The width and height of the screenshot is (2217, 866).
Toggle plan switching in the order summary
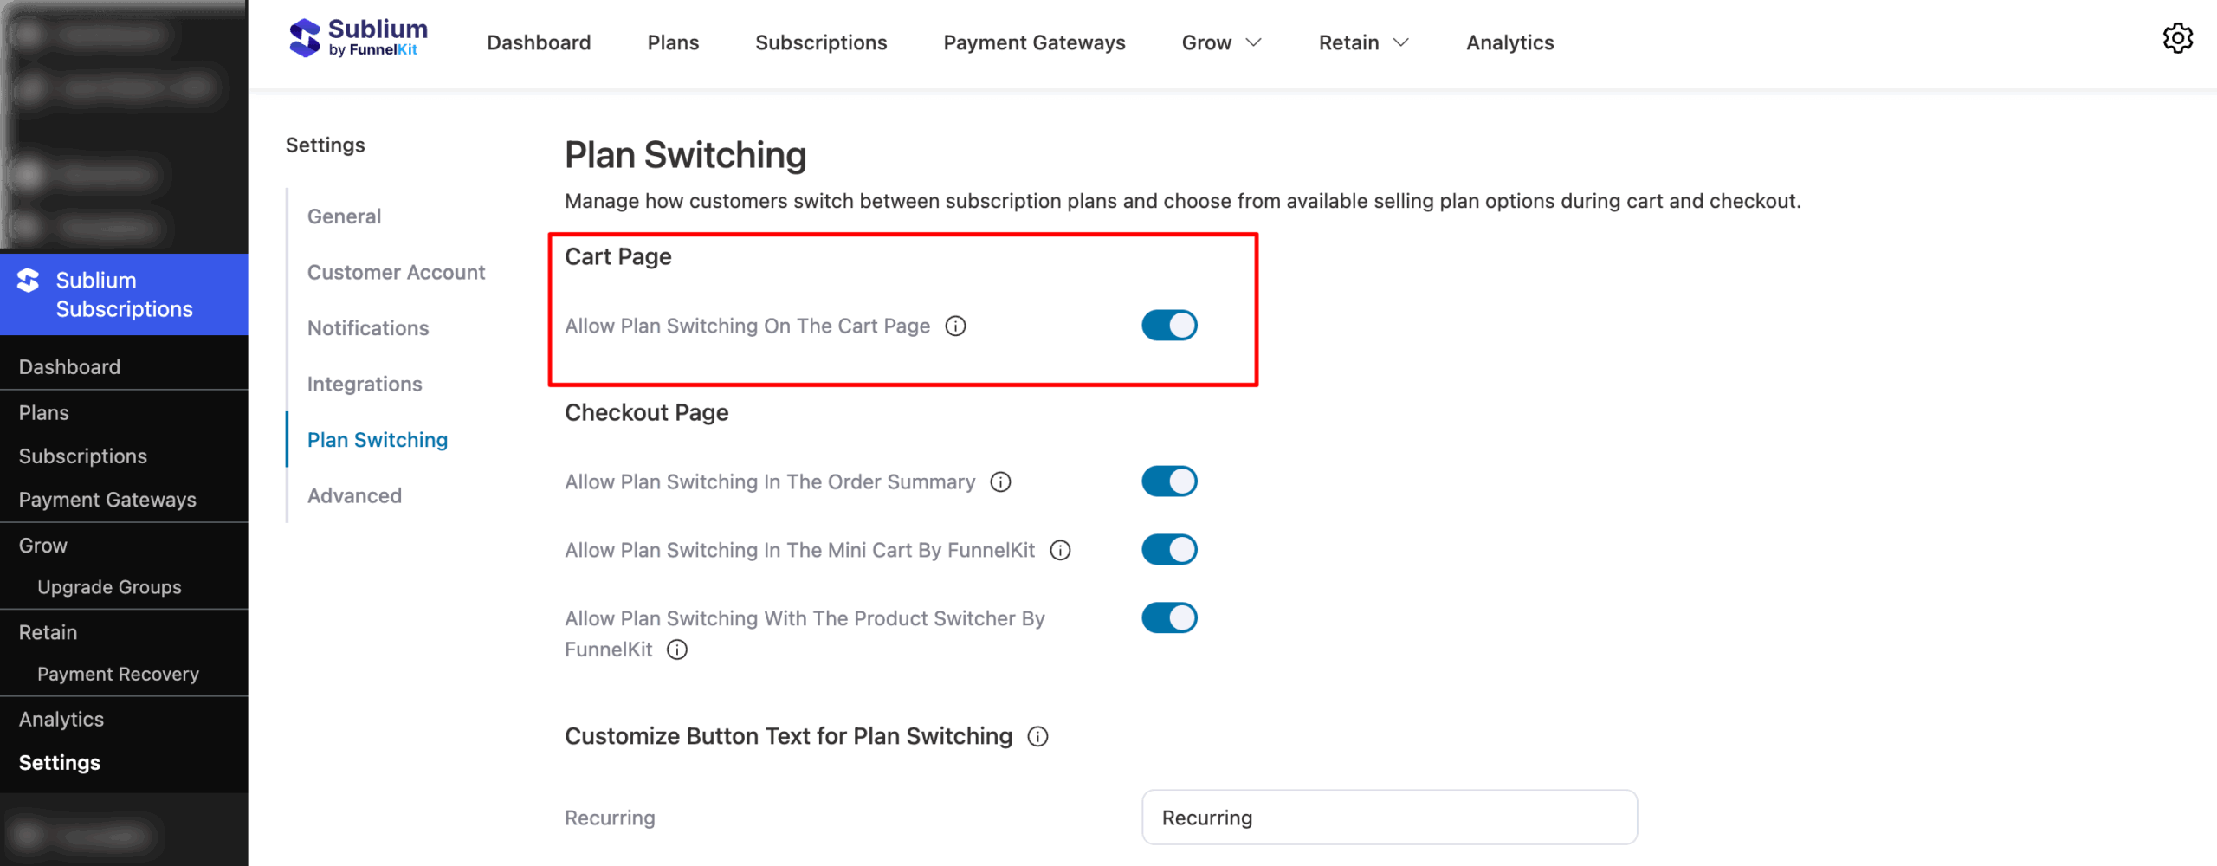click(x=1169, y=481)
